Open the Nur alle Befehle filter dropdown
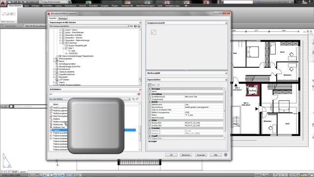Image resolution: width=314 pixels, height=177 pixels. pyautogui.click(x=129, y=99)
